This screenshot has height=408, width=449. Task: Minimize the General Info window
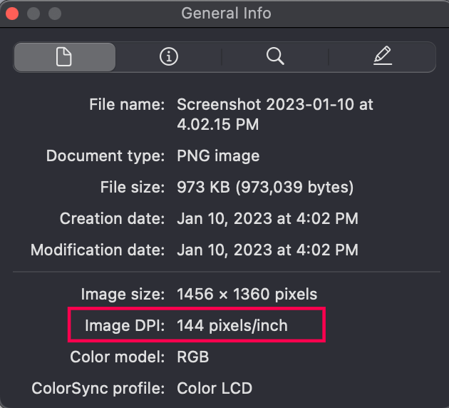click(33, 14)
